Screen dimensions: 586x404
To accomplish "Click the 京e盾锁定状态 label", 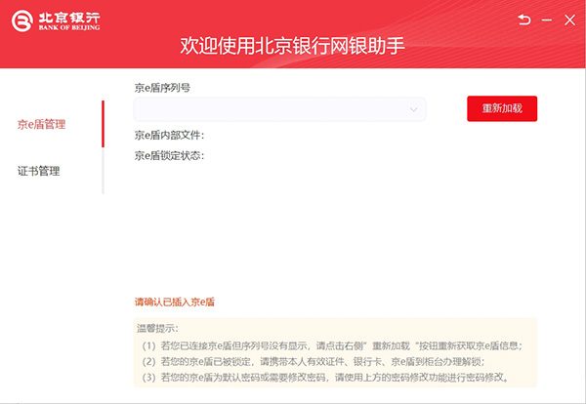I will [169, 155].
